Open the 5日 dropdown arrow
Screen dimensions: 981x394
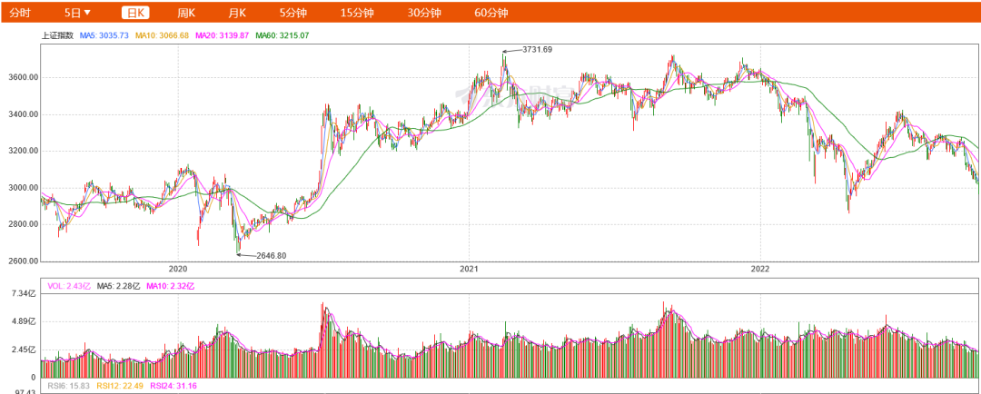point(87,13)
